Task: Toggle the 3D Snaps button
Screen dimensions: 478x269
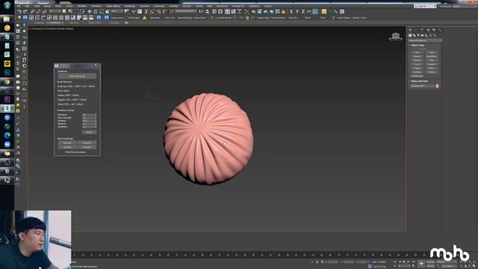Action: [x=146, y=12]
